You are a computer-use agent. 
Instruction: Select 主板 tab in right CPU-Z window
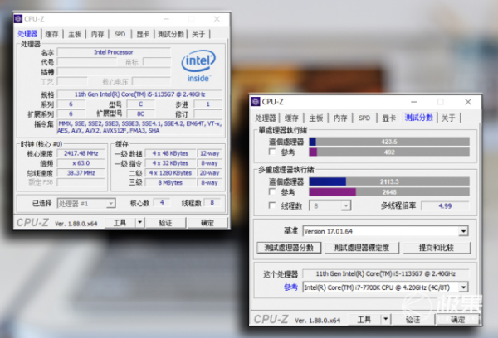coord(316,118)
